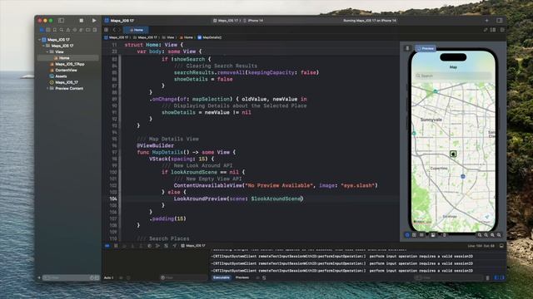Select the Previews console tab
Viewport: 533px width, 299px height.
[242, 277]
